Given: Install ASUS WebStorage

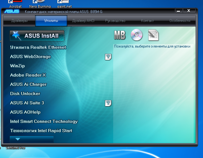Looking at the screenshot, I should click(x=30, y=56).
